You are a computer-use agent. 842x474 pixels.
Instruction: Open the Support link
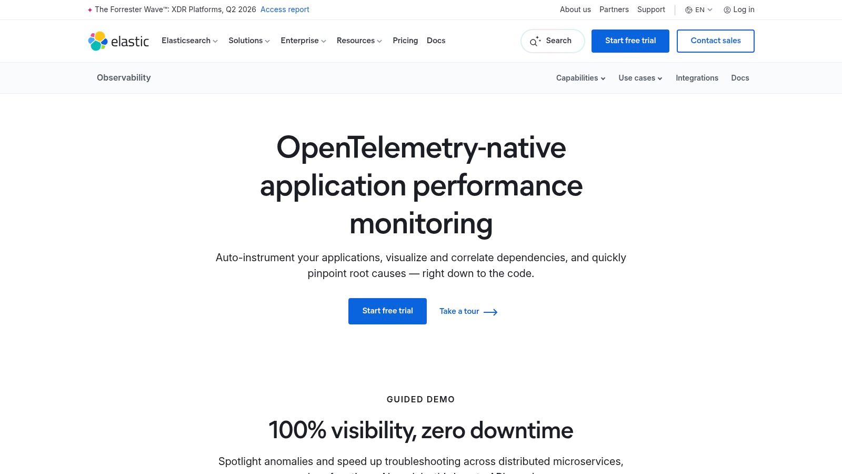click(651, 9)
